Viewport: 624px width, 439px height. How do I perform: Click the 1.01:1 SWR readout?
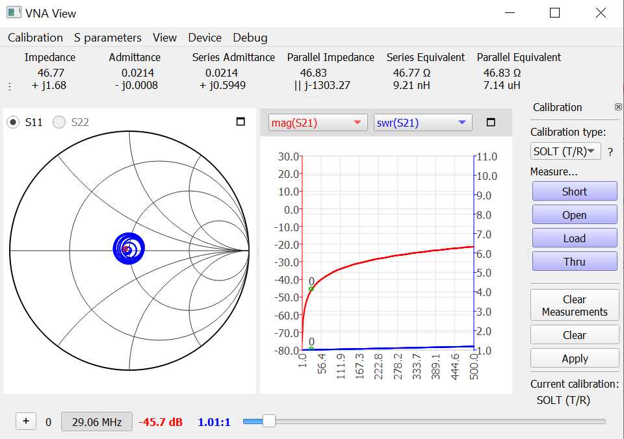click(214, 422)
